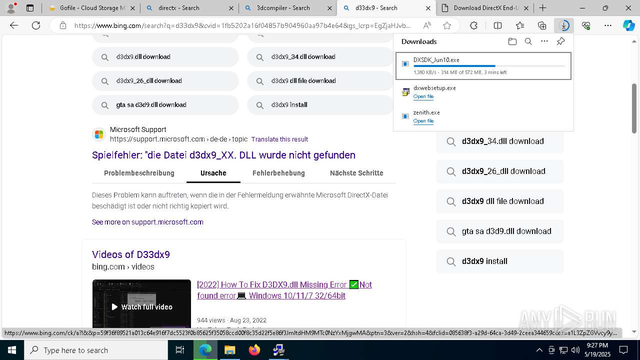Open new tab with plus icon
This screenshot has height=360, width=640.
(x=542, y=8)
